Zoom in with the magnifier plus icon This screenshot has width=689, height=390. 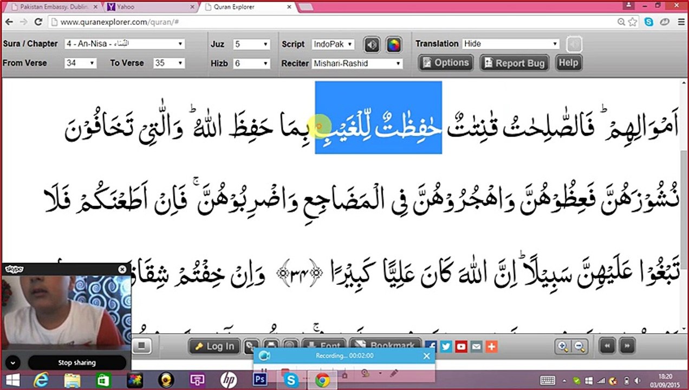[x=563, y=346]
